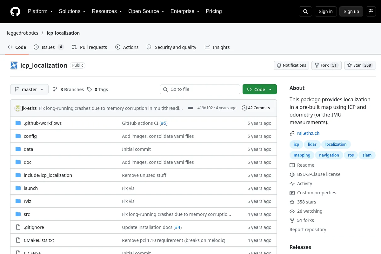Open commit hash 419d102
Screen dimensions: 381x254
coord(205,108)
